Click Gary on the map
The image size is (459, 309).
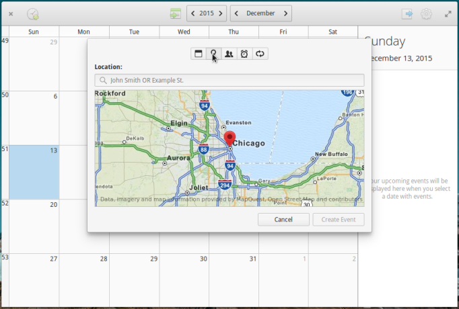(x=264, y=181)
